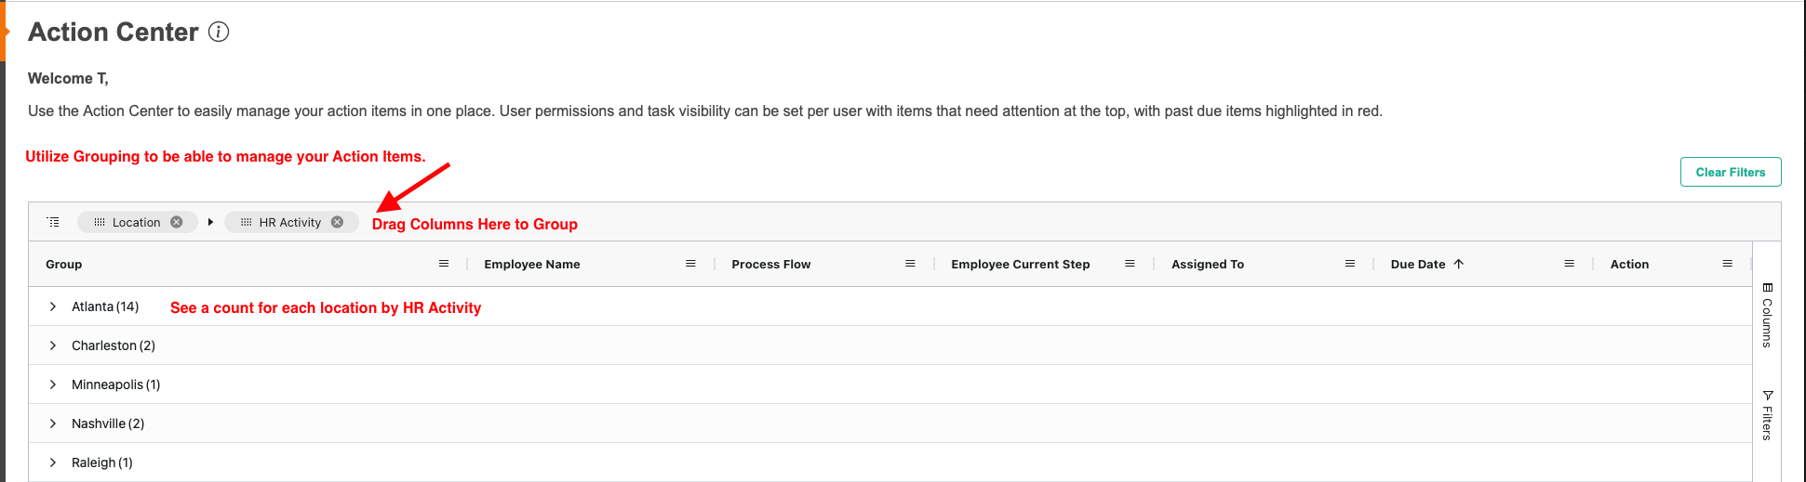Open the Filters side panel tab

coord(1767,415)
